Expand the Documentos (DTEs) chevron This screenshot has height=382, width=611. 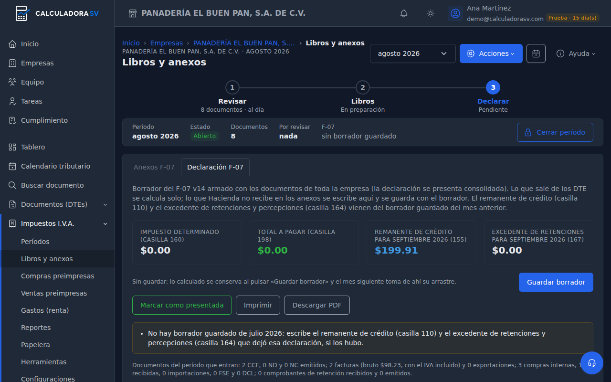click(105, 204)
